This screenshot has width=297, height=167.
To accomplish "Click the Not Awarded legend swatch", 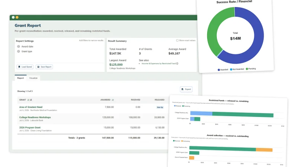I will tap(231, 69).
